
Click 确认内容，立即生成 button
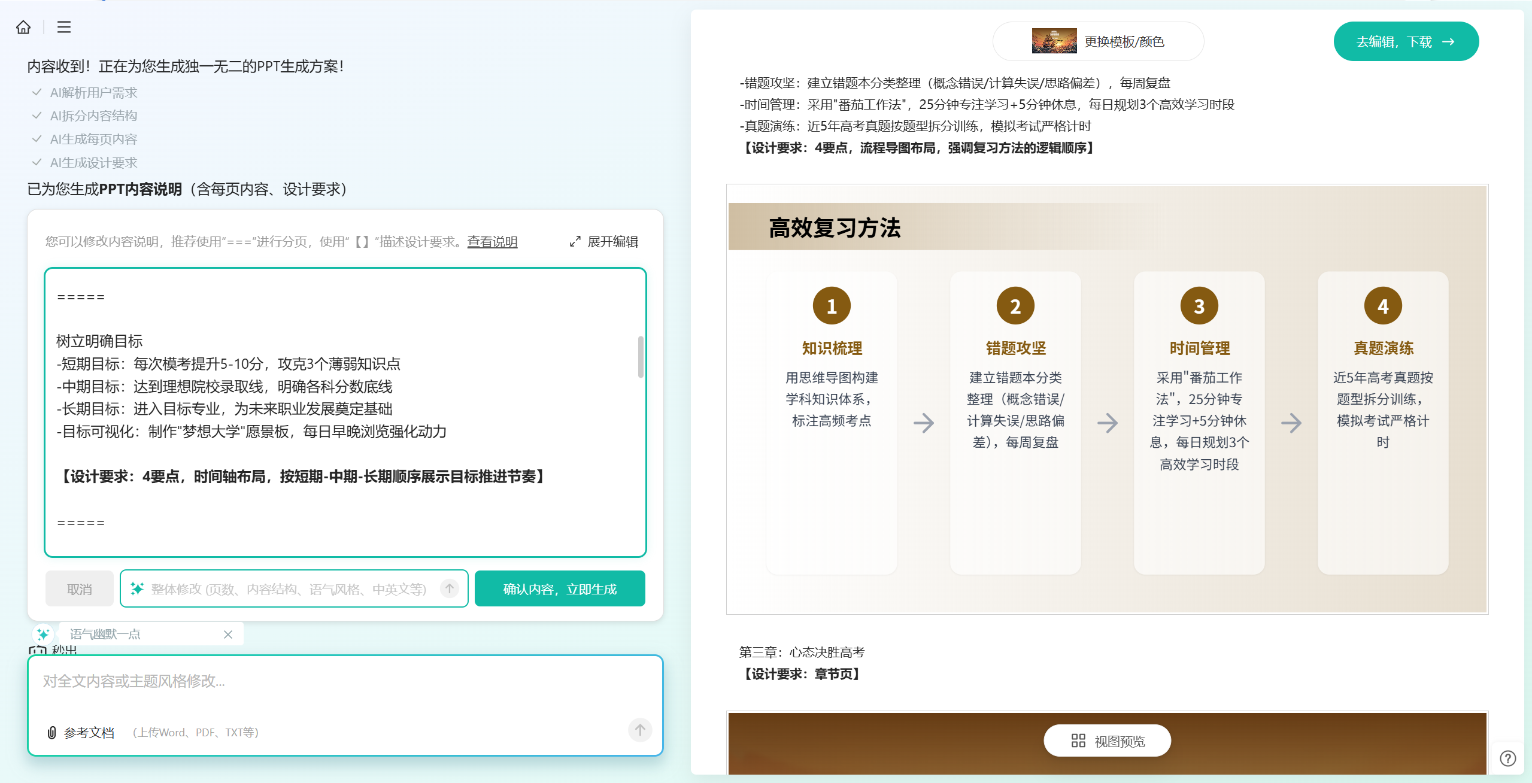coord(560,589)
